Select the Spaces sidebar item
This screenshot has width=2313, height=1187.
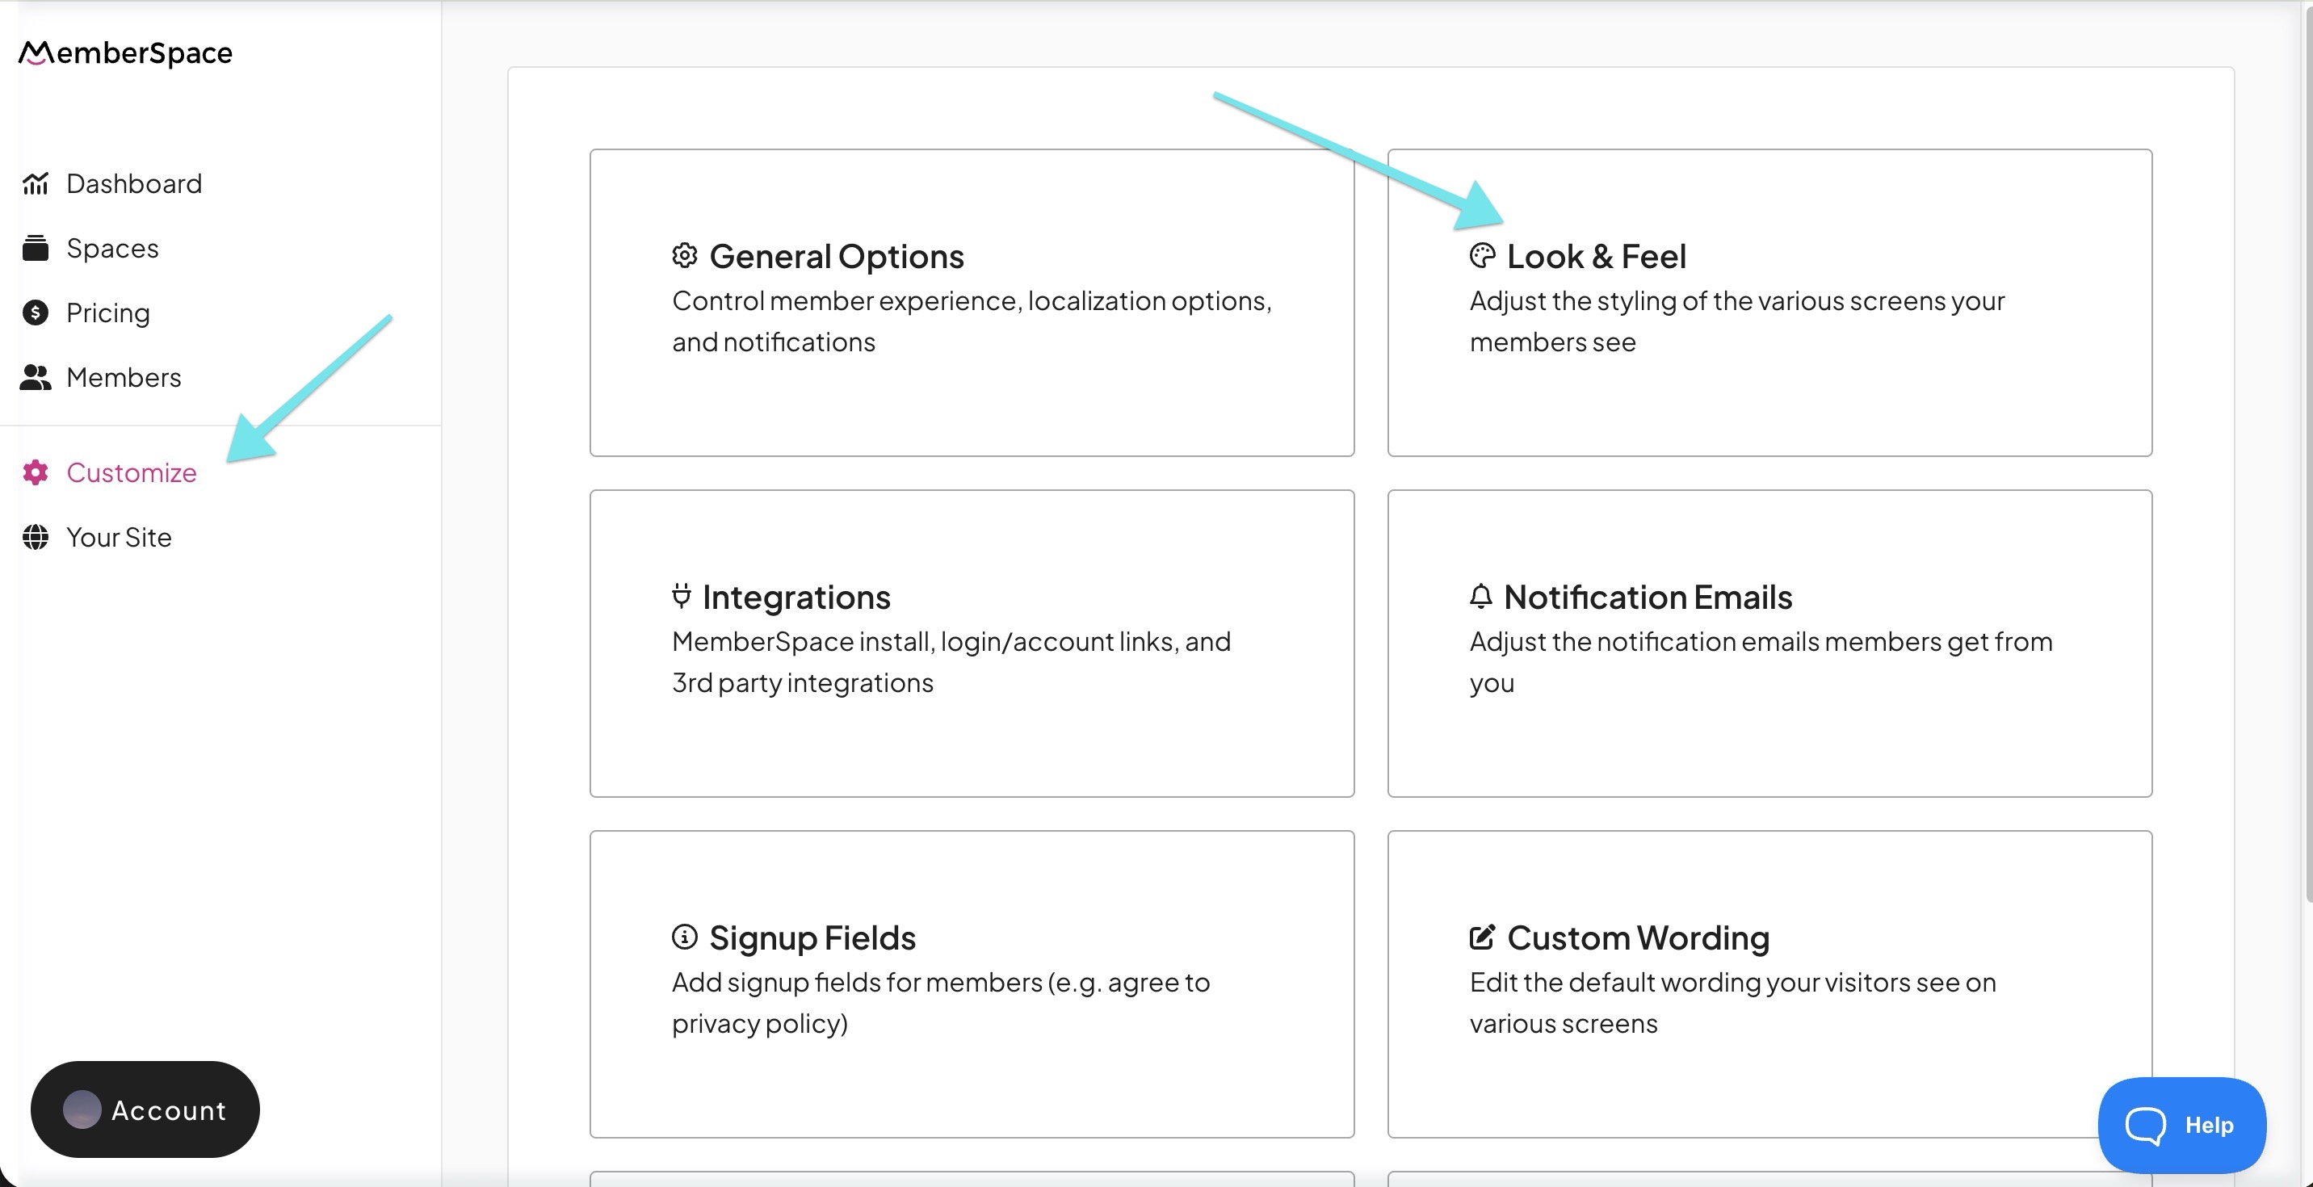(x=112, y=248)
